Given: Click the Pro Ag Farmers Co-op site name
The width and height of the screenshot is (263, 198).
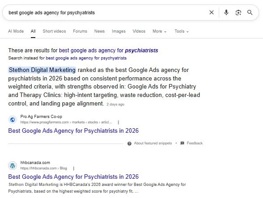Looking at the screenshot, I should pyautogui.click(x=41, y=117).
